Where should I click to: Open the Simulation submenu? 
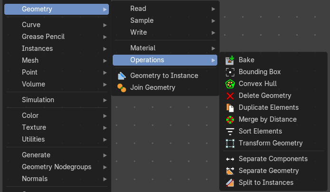[57, 100]
